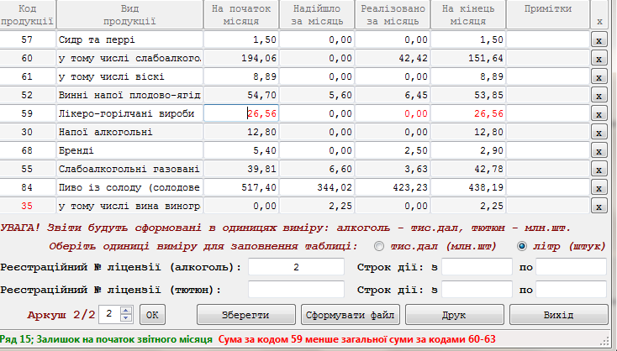The height and width of the screenshot is (351, 617).
Task: Select тис.дал (млн.шт) unit radio button
Action: coord(378,246)
